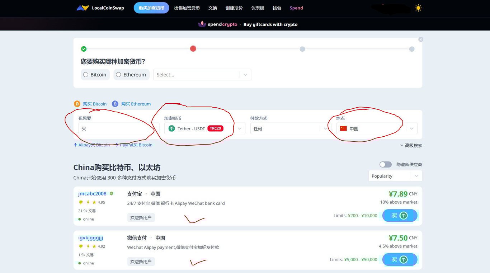Close the wizard panel with the X icon
Image resolution: width=490 pixels, height=273 pixels.
[421, 39]
